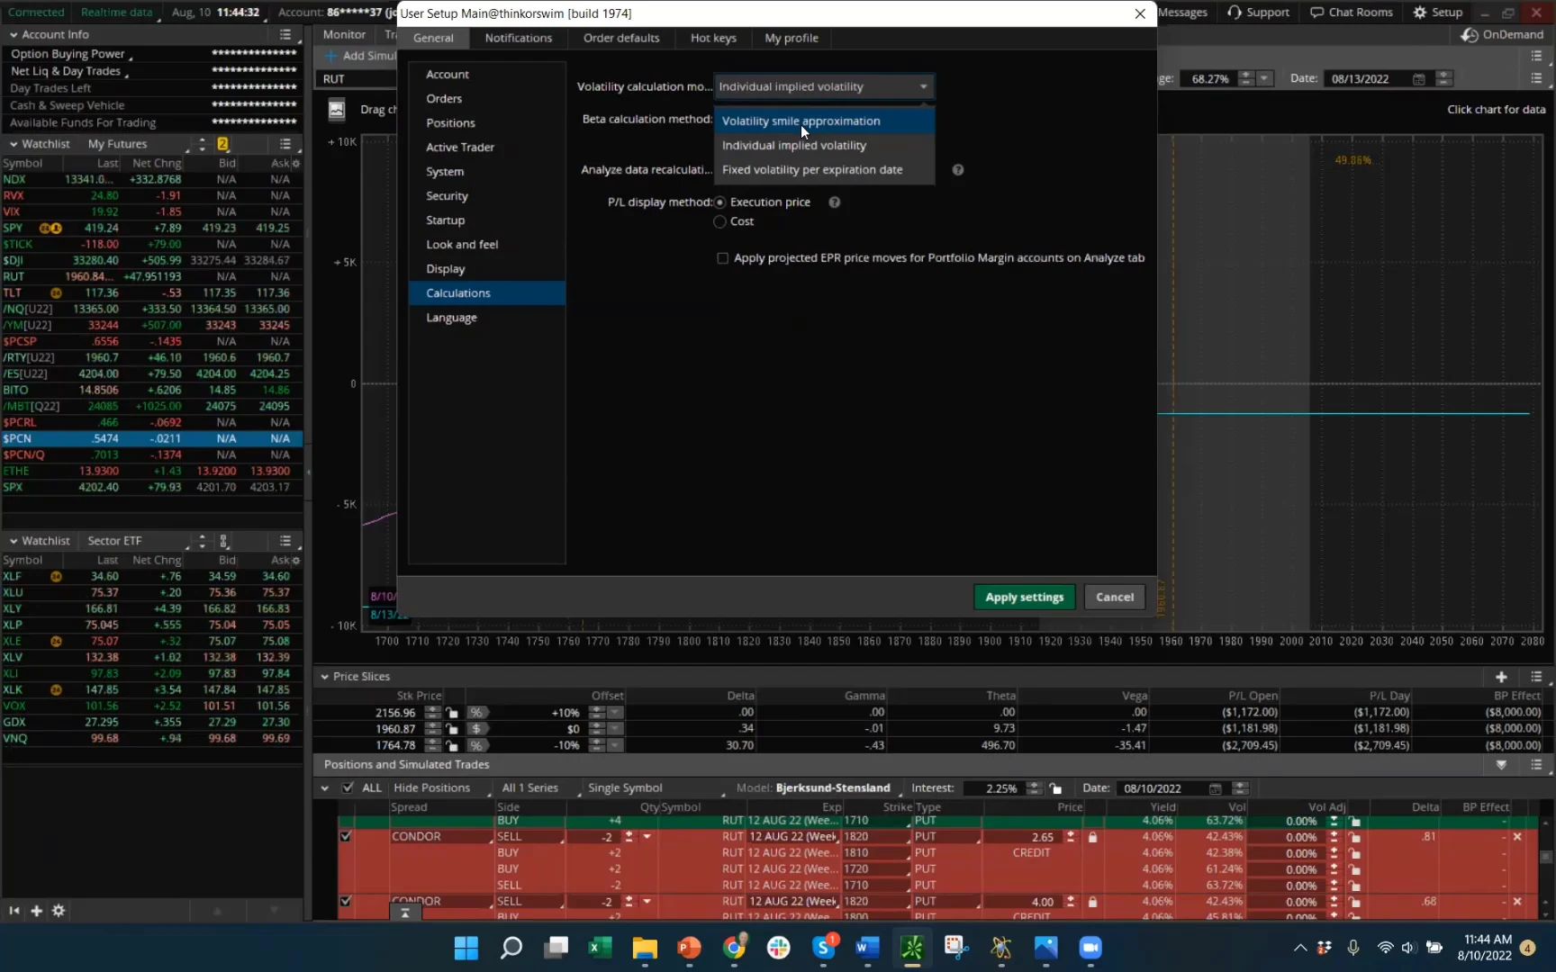This screenshot has width=1556, height=972.
Task: Choose Fixed volatility per expiration date
Action: point(825,170)
